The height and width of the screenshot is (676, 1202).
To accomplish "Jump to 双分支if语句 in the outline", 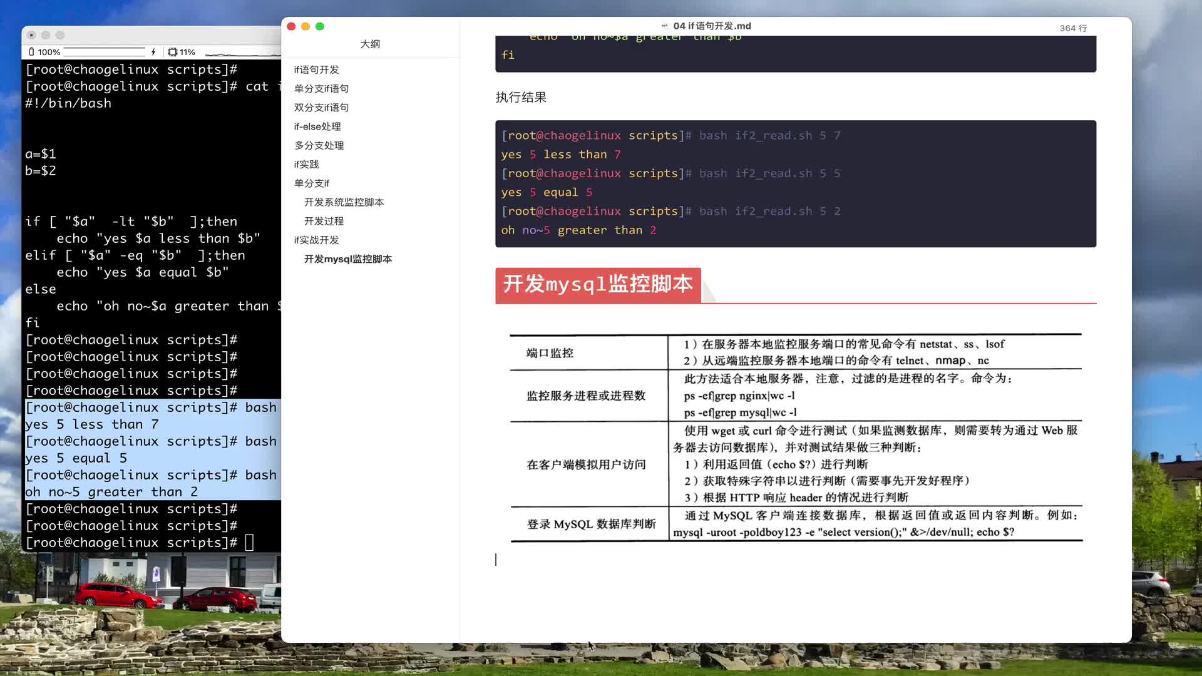I will coord(321,107).
